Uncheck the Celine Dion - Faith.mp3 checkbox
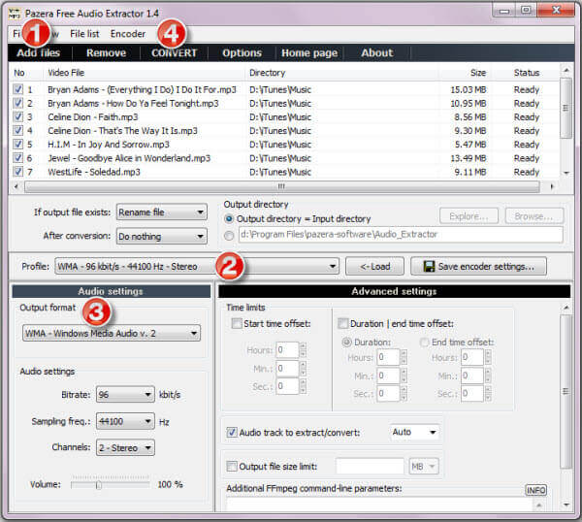This screenshot has width=582, height=522. pyautogui.click(x=18, y=116)
